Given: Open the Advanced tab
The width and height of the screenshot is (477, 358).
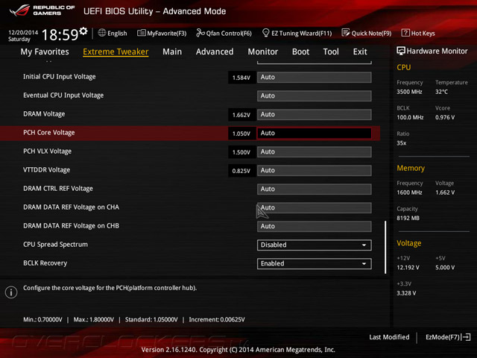Looking at the screenshot, I should click(x=215, y=51).
